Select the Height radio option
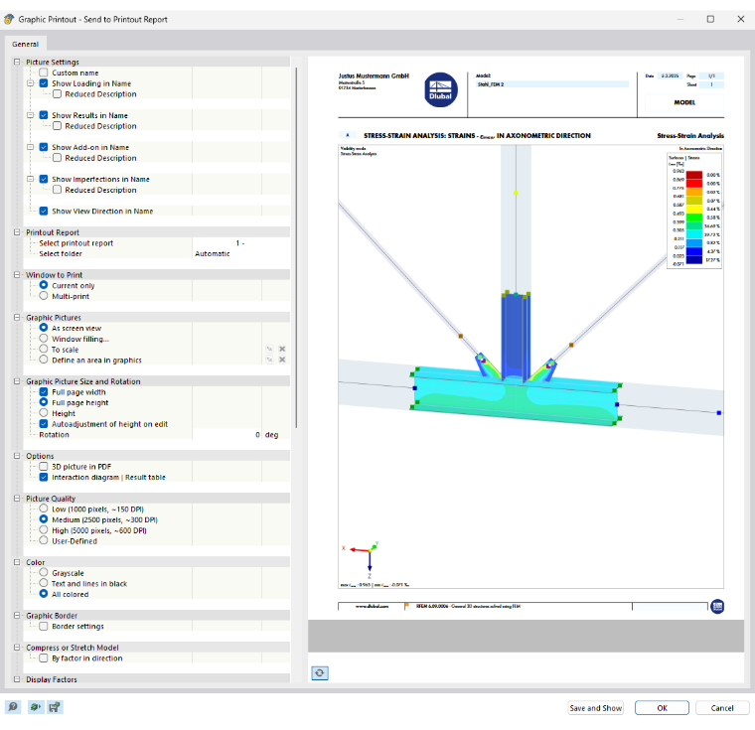 [44, 413]
